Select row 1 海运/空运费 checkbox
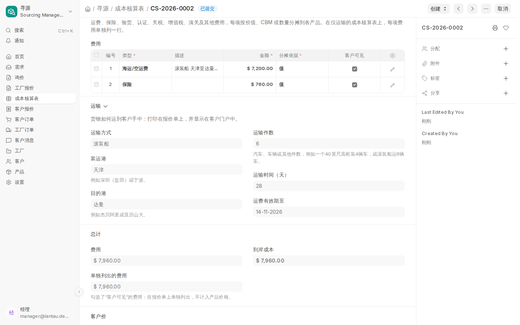This screenshot has height=325, width=520. point(96,69)
